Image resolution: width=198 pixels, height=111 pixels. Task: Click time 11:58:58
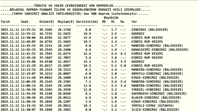pyautogui.click(x=28, y=90)
